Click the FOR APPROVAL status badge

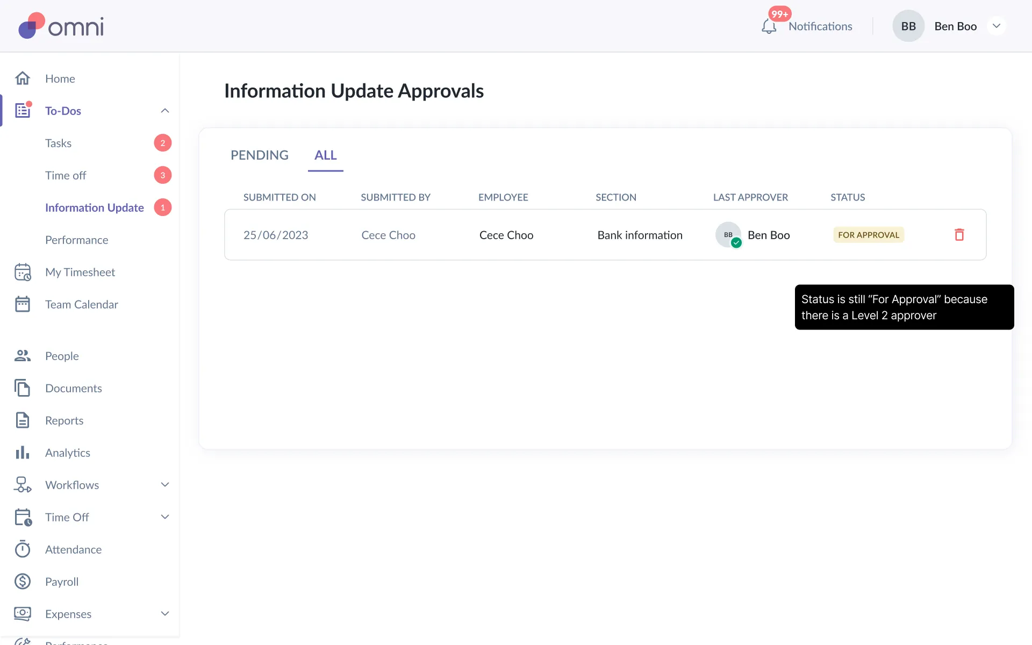tap(868, 235)
